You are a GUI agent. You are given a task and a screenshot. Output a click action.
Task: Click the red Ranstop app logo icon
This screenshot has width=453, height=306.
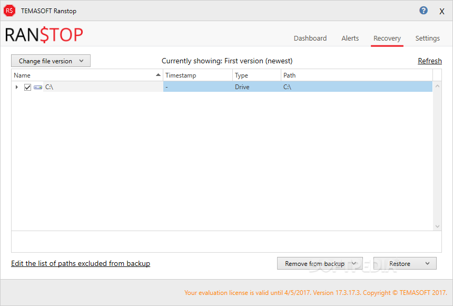tap(9, 11)
